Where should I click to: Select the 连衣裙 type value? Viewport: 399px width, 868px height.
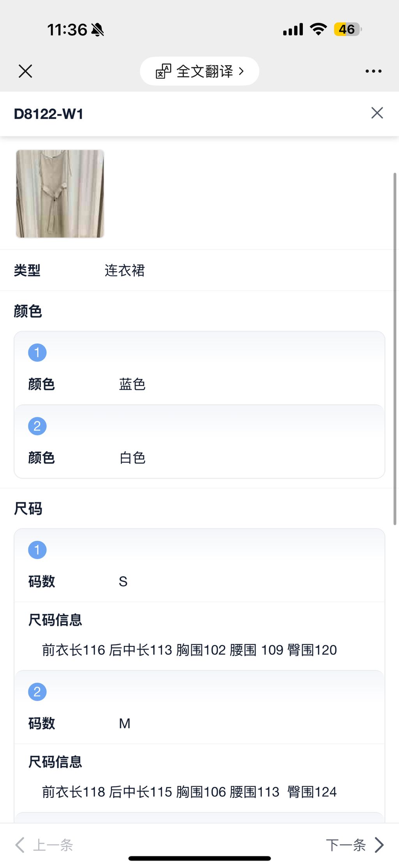125,271
